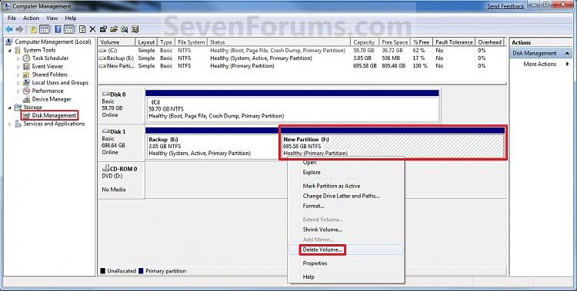Click the blue Primary partition legend swatch
This screenshot has width=577, height=291.
pyautogui.click(x=141, y=271)
